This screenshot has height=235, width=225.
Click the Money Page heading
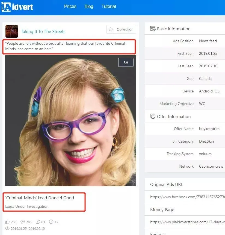[x=162, y=210]
